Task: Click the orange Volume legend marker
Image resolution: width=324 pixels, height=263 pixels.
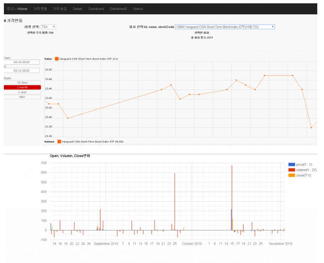Action: coord(59,142)
